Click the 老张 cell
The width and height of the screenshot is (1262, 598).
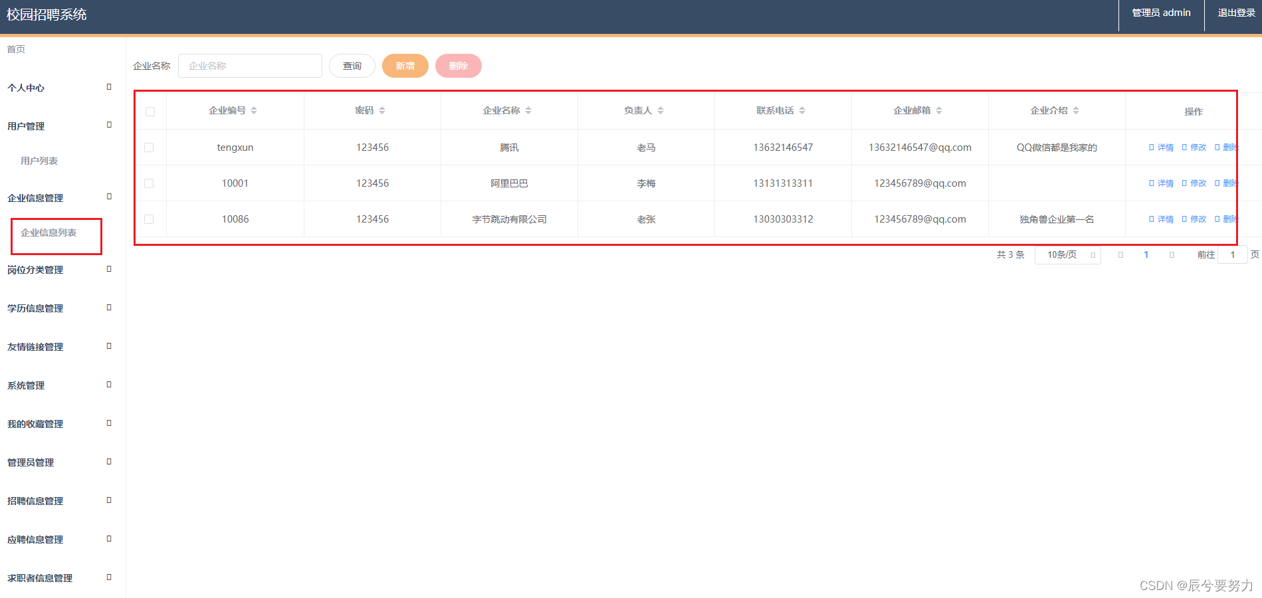tap(646, 219)
